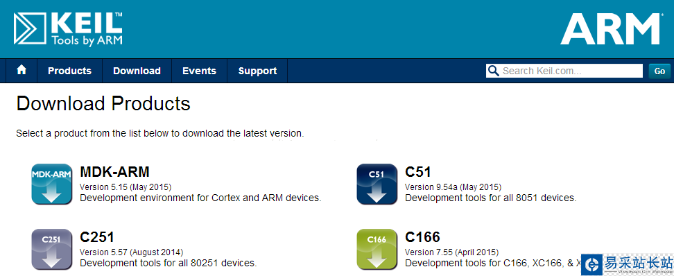Click the magnifier icon in search box
This screenshot has height=276, width=674.
tap(494, 71)
